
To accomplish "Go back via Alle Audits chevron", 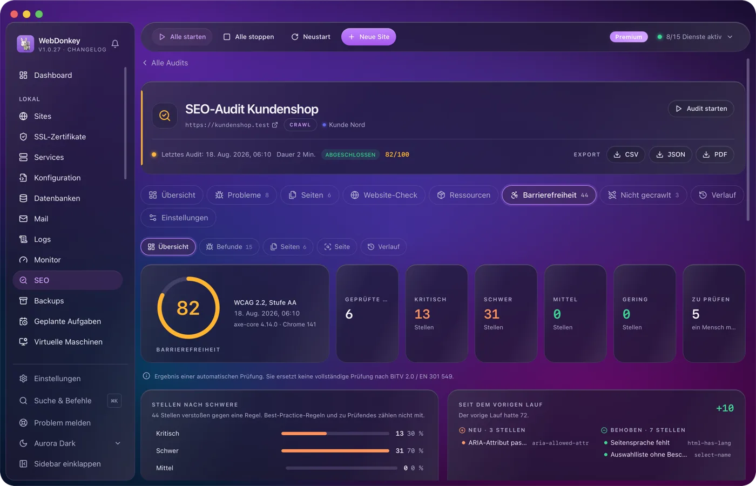I will tap(145, 63).
